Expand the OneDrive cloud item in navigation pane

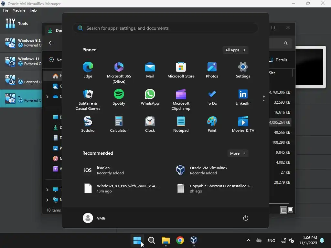(x=47, y=97)
